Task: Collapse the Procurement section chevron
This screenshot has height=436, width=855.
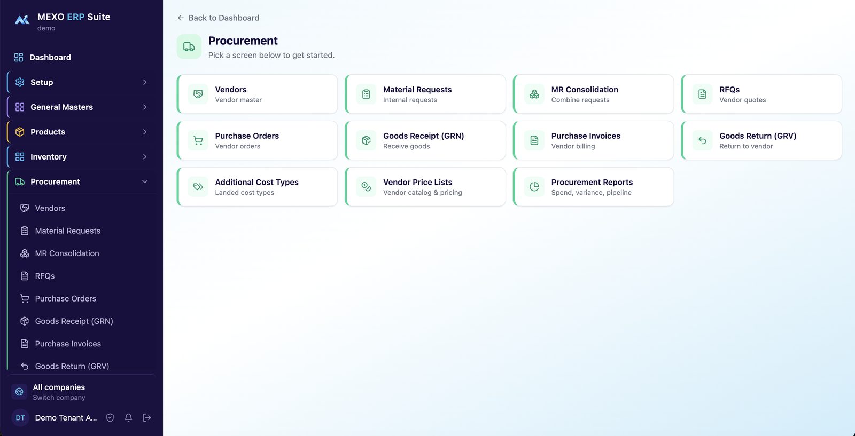Action: (145, 181)
